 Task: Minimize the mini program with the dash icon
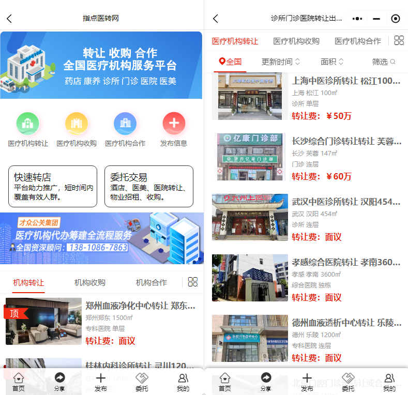[x=376, y=19]
